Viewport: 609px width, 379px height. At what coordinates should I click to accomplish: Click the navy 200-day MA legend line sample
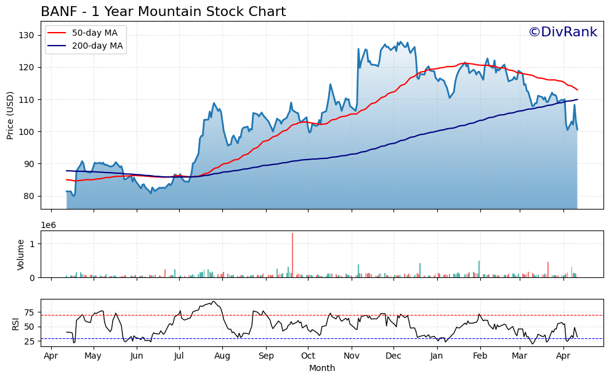(x=57, y=46)
